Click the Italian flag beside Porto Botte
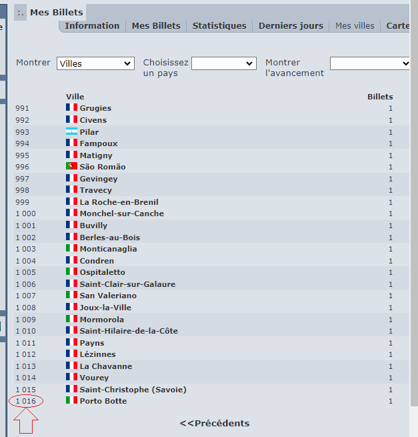418x437 pixels. (x=71, y=400)
